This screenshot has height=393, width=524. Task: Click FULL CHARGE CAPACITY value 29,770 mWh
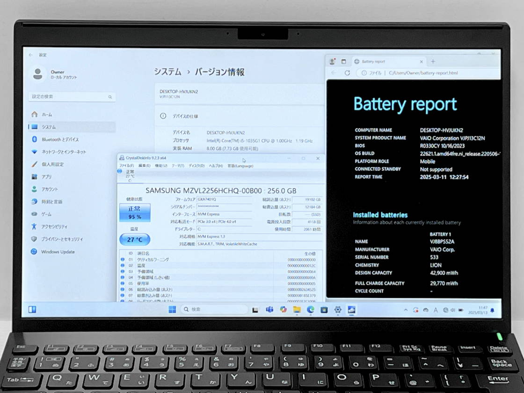[x=444, y=284]
